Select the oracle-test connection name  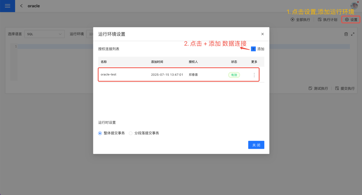click(x=109, y=74)
